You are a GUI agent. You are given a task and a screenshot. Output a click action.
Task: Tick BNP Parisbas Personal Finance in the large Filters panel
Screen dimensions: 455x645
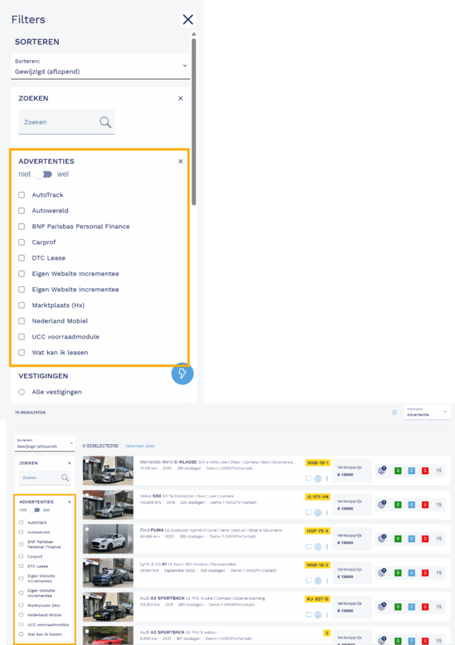(x=22, y=226)
